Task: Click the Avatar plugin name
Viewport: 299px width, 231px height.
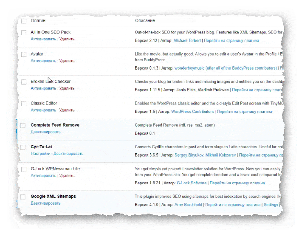Action: 37,54
